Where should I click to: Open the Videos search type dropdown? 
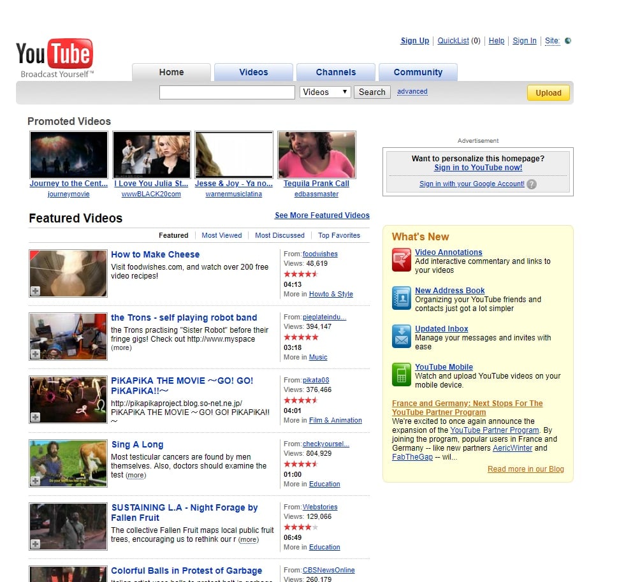tap(325, 92)
